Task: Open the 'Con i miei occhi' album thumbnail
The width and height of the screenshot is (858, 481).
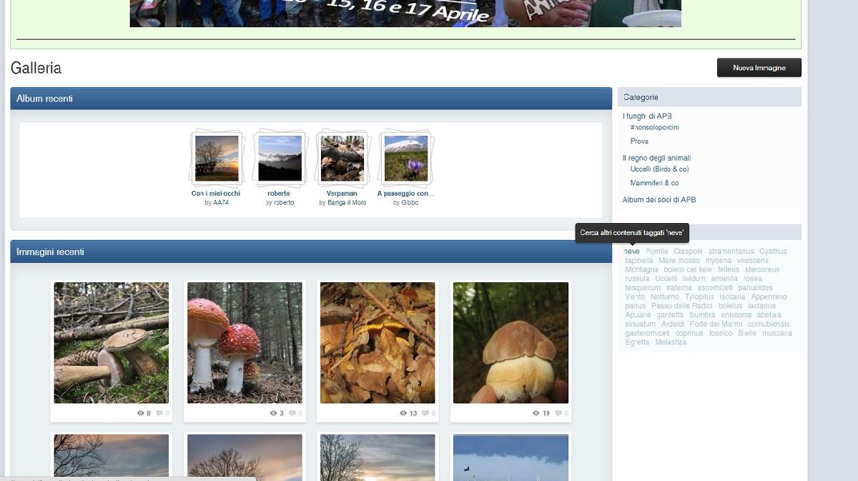Action: coord(217,158)
